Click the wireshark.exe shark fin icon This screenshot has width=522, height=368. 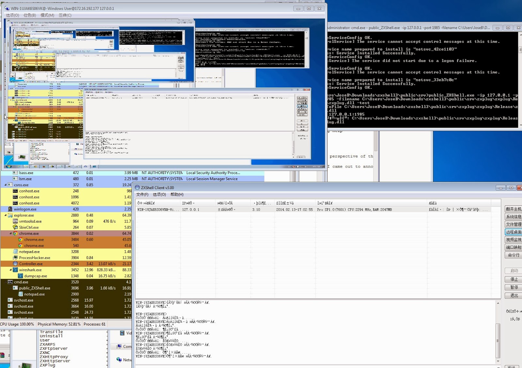pos(15,270)
